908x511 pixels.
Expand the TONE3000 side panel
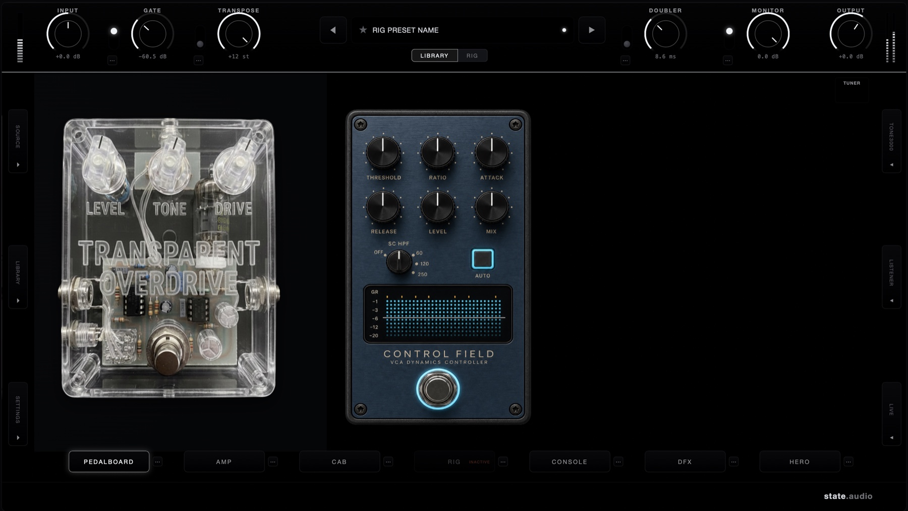pyautogui.click(x=891, y=141)
